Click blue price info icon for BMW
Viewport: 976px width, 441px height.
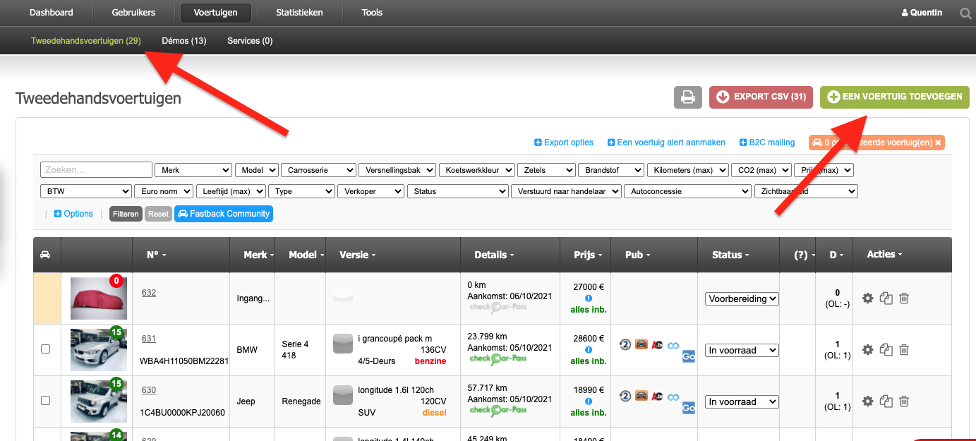[589, 350]
